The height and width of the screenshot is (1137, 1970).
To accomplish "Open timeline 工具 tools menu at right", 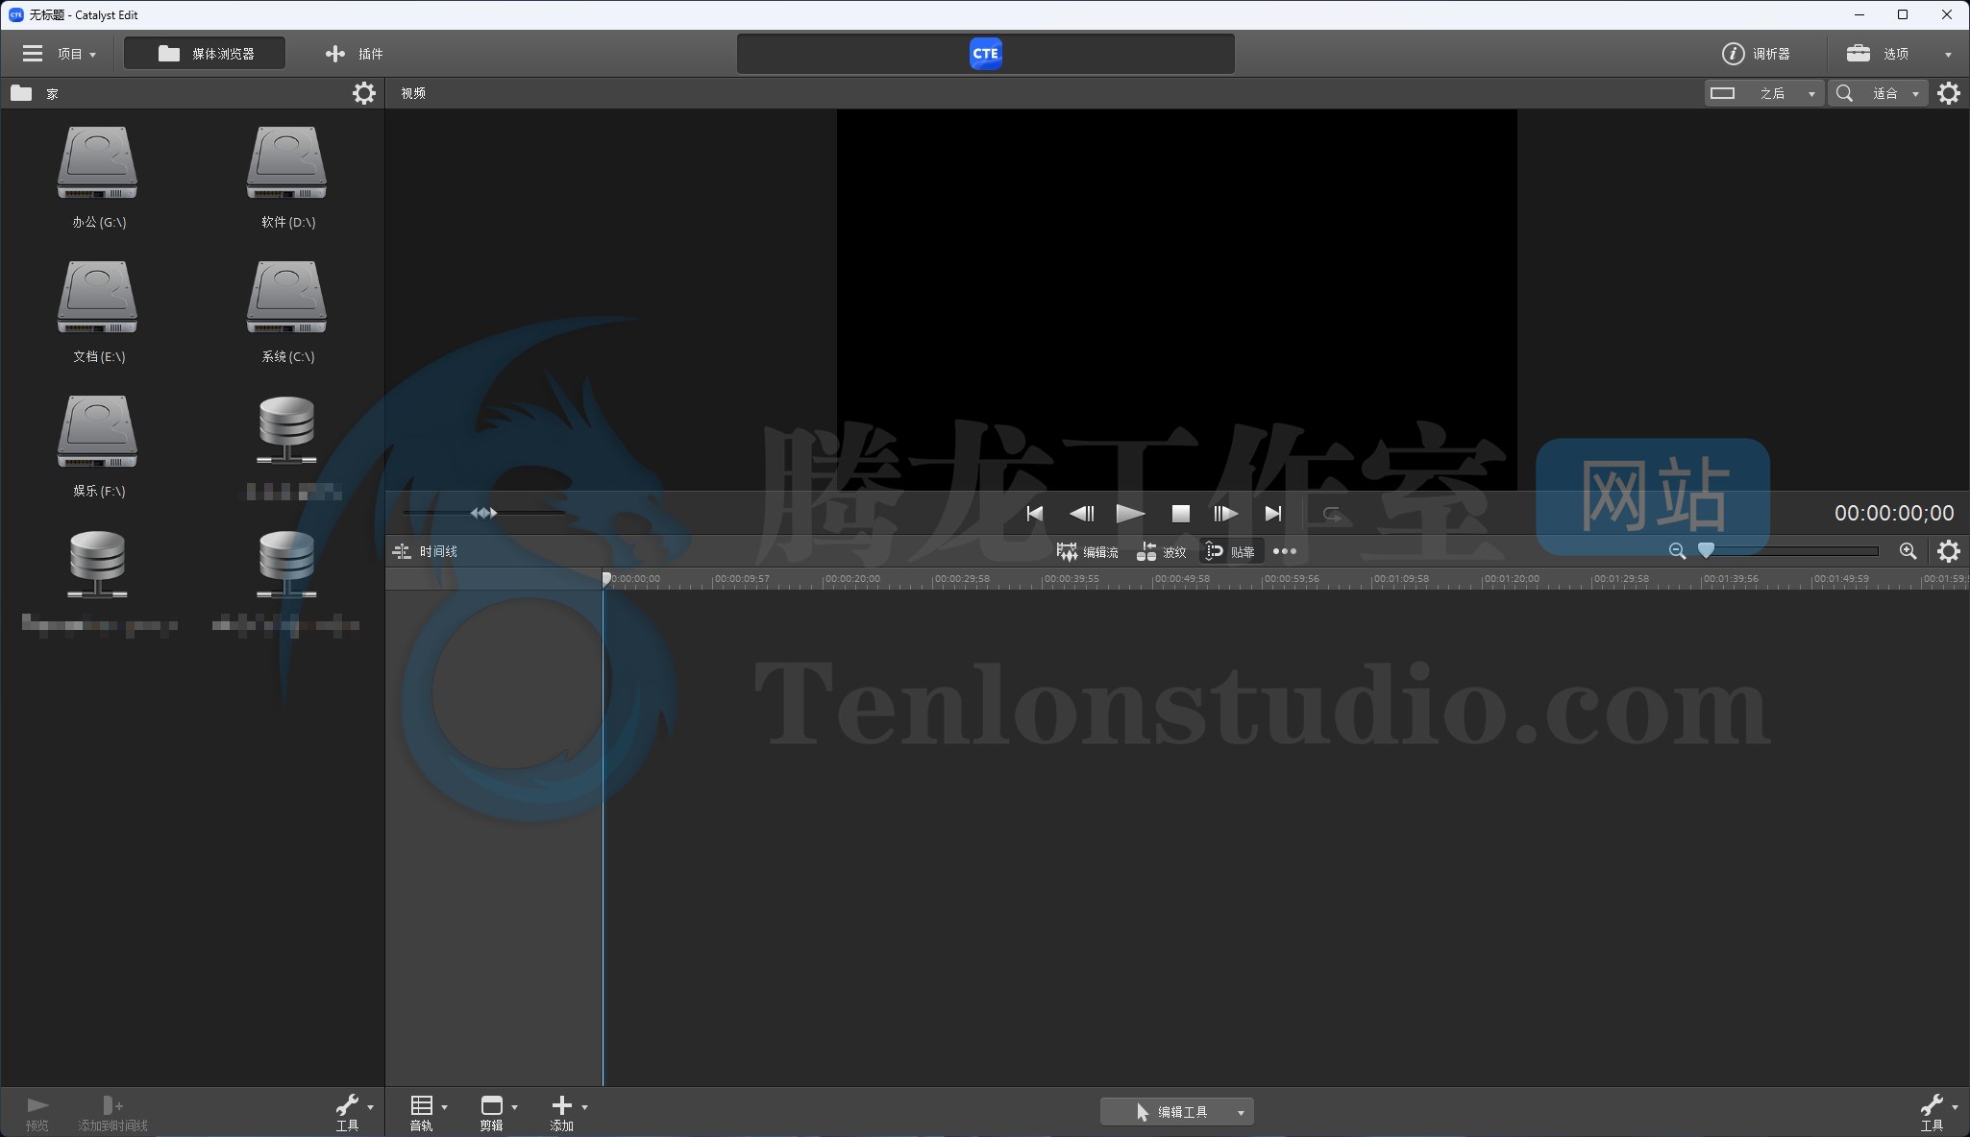I will [1937, 1113].
